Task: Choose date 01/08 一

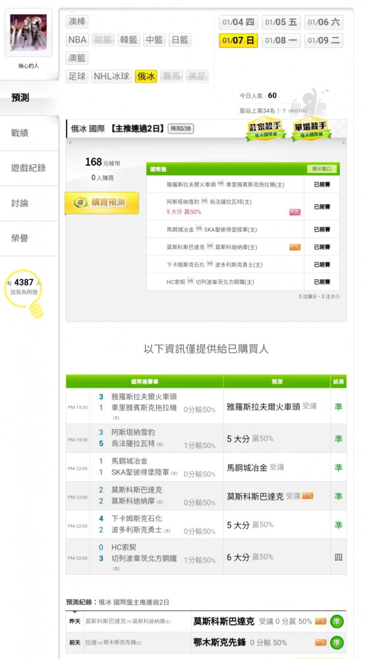Action: pos(281,41)
